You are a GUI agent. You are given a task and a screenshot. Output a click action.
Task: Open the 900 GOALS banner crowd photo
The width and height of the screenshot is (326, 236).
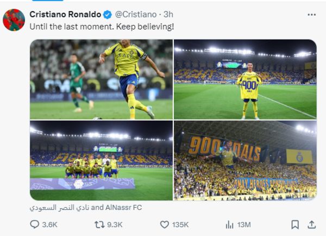(245, 160)
